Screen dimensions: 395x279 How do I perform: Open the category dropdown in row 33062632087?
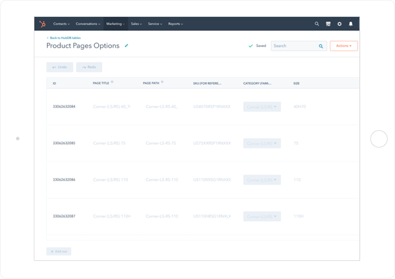(262, 216)
